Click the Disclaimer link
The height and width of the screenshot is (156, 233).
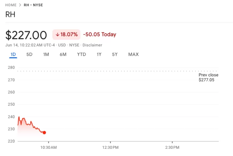92,45
